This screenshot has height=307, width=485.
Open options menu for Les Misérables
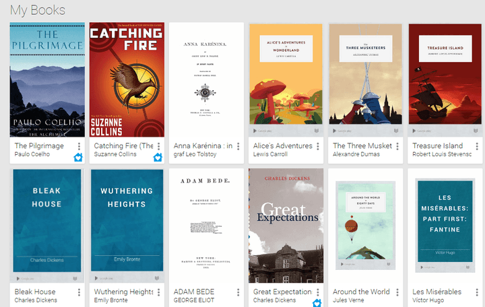point(477,292)
